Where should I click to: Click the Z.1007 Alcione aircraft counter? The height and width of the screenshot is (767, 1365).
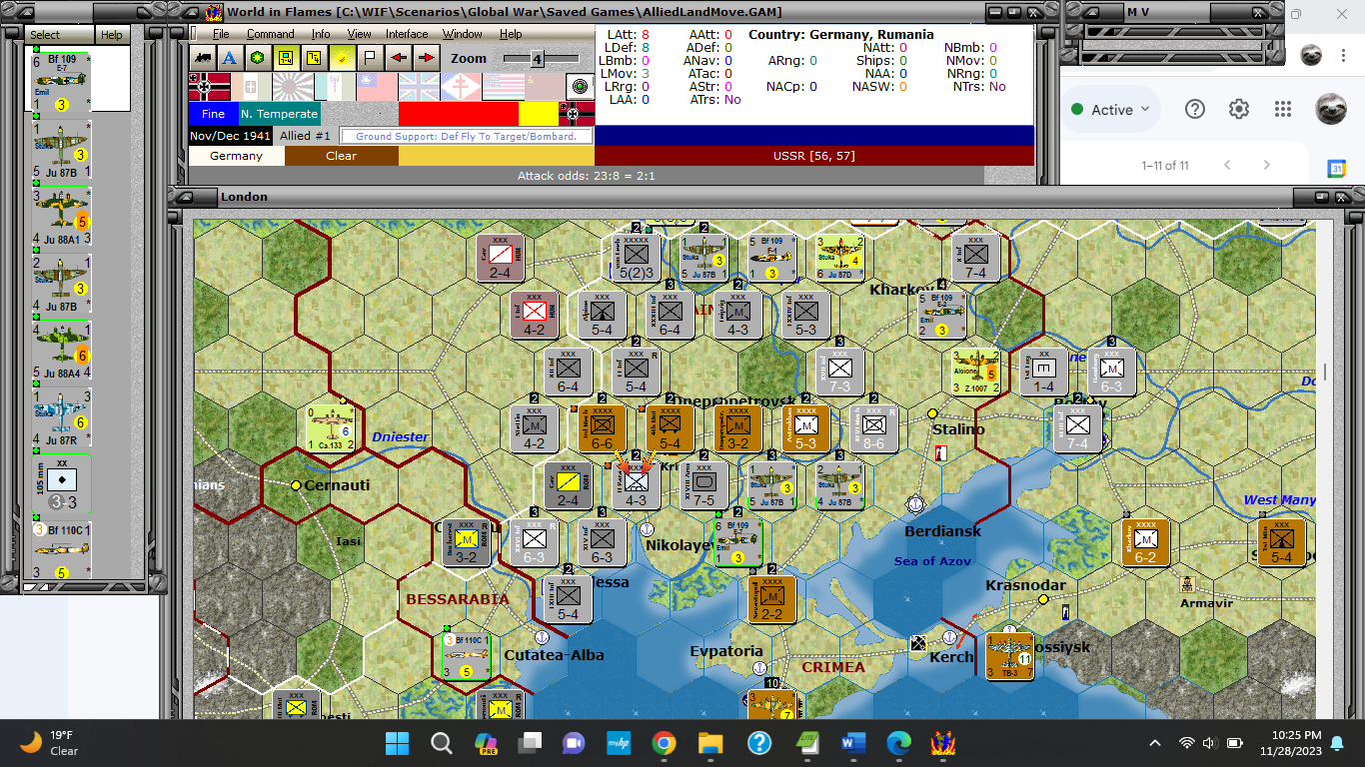(976, 372)
